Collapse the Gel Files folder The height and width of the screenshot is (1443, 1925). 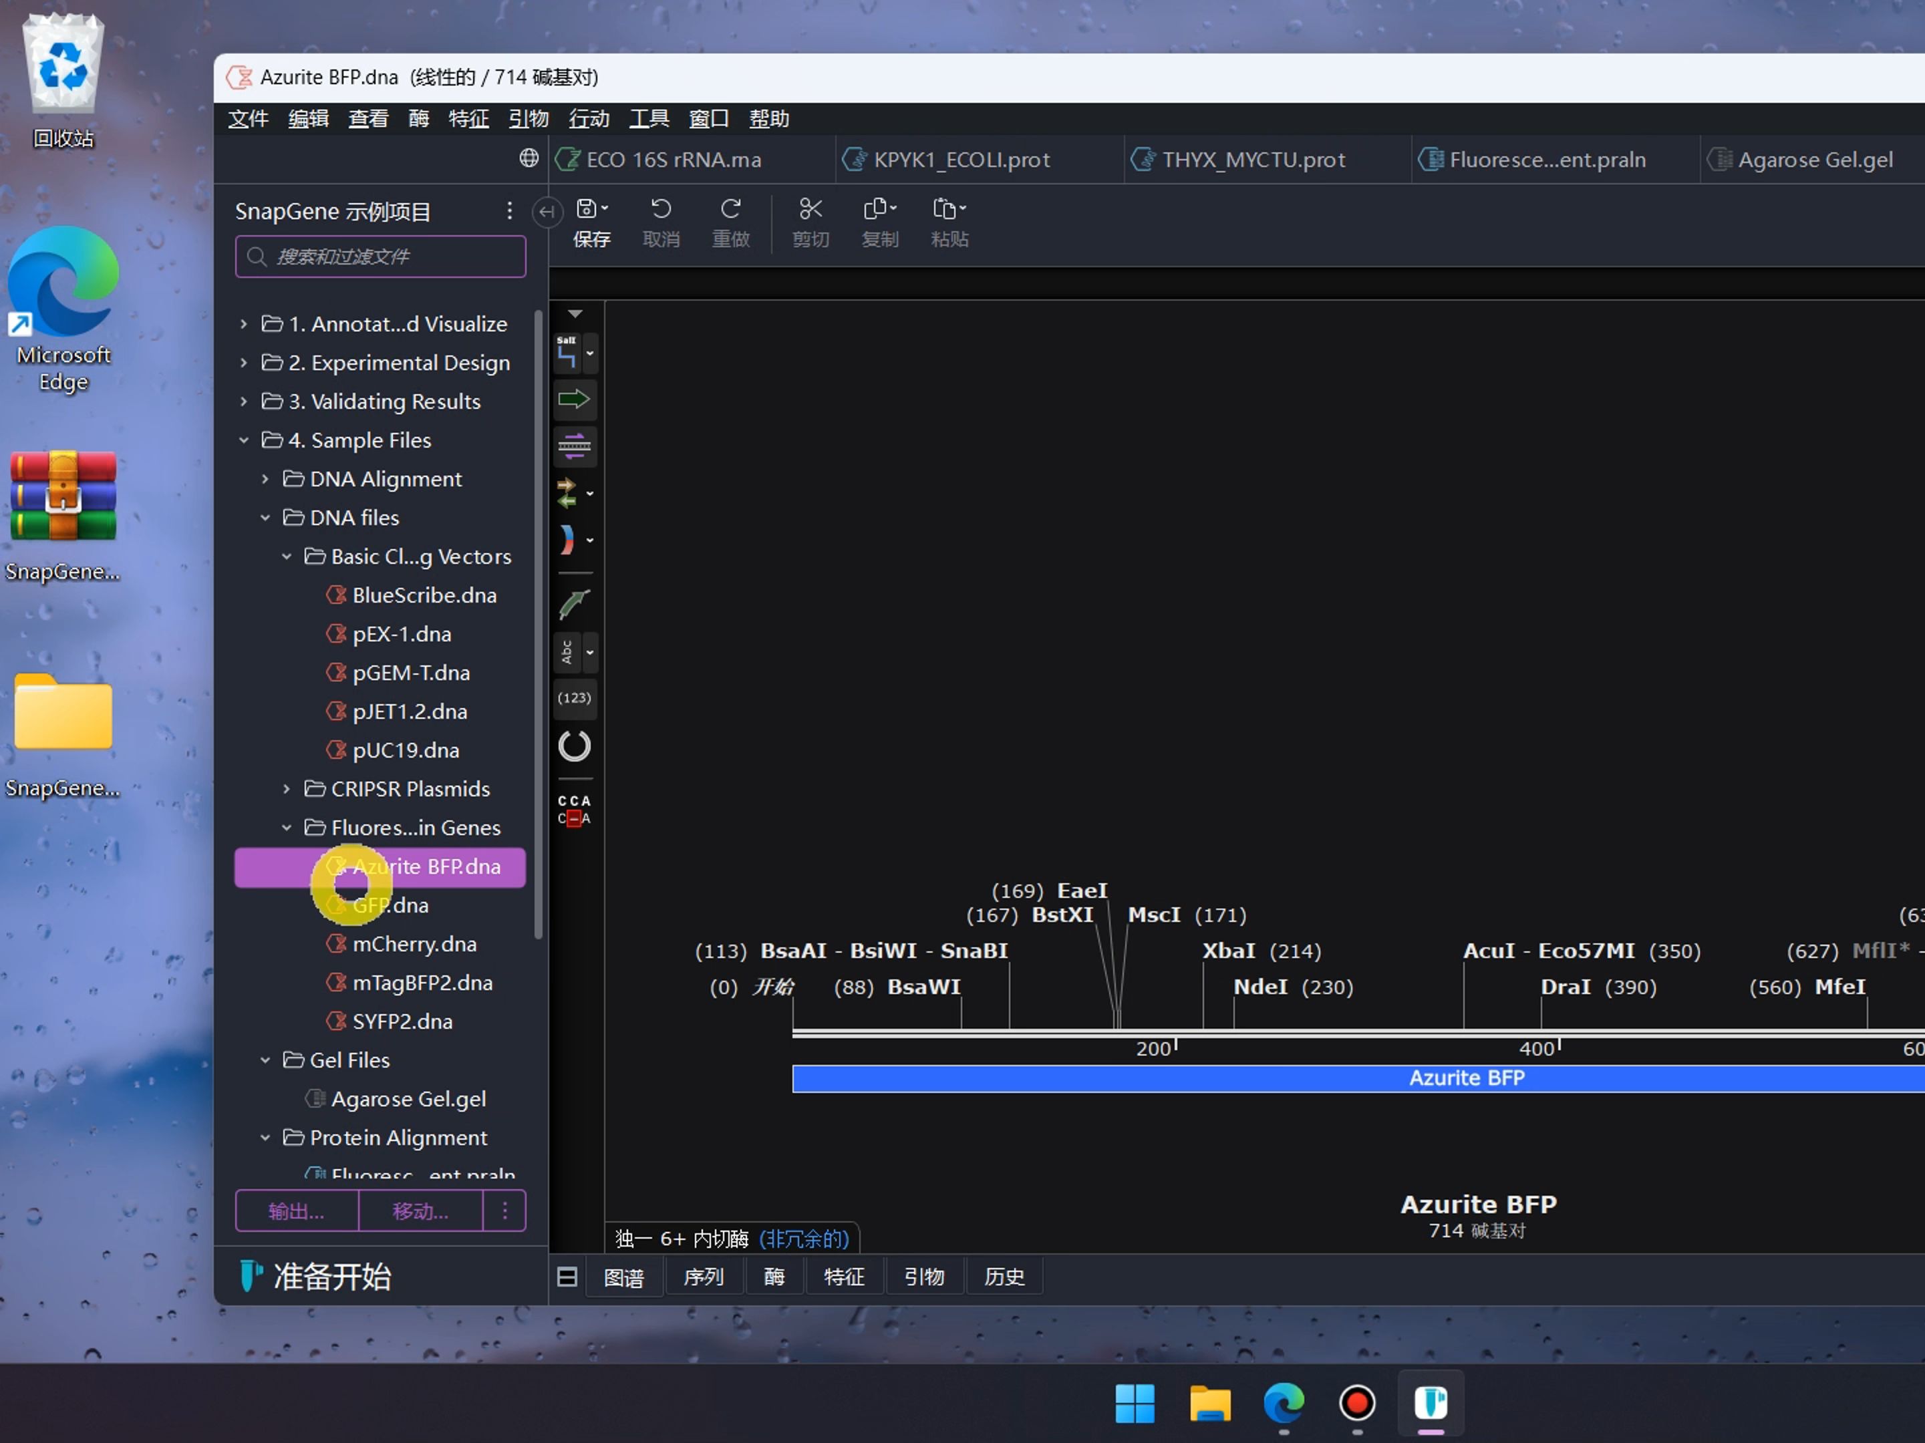tap(265, 1060)
